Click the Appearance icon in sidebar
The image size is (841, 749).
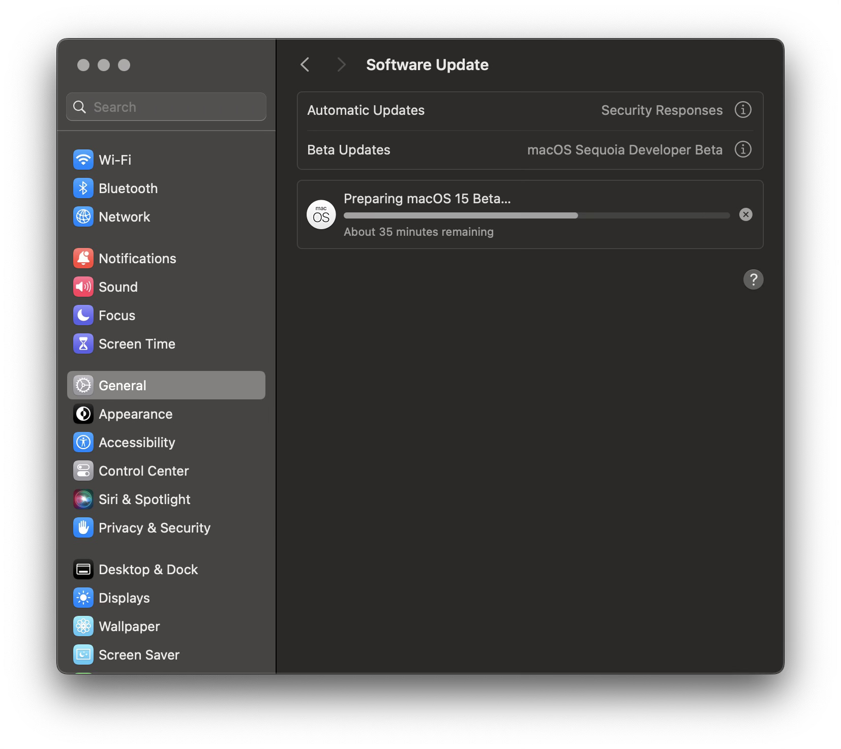pyautogui.click(x=83, y=414)
